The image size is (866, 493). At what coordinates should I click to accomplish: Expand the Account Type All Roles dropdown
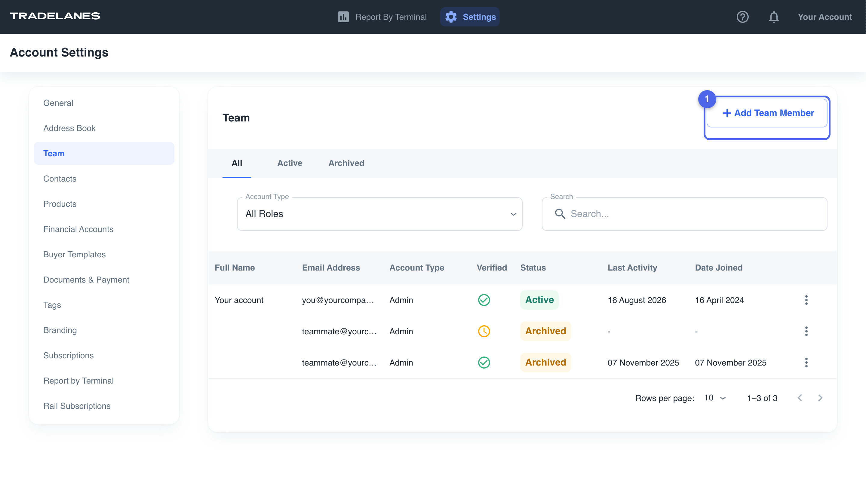pyautogui.click(x=380, y=214)
